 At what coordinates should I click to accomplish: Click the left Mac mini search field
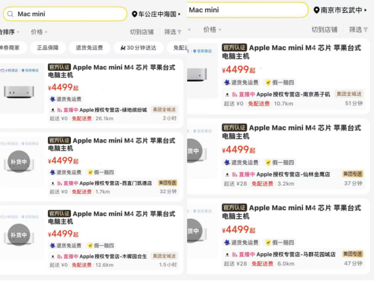(x=65, y=14)
